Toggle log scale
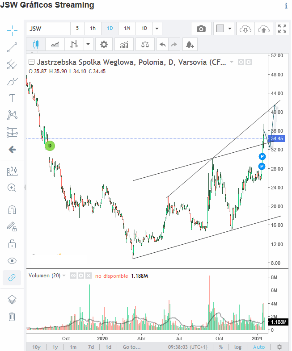Screen dimensions: 292x351 point(238,347)
